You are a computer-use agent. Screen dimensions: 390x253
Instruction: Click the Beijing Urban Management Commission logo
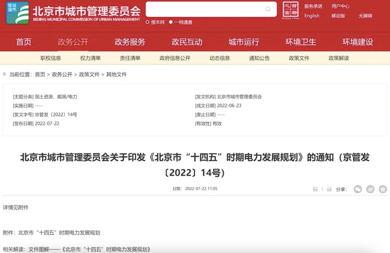(x=17, y=12)
